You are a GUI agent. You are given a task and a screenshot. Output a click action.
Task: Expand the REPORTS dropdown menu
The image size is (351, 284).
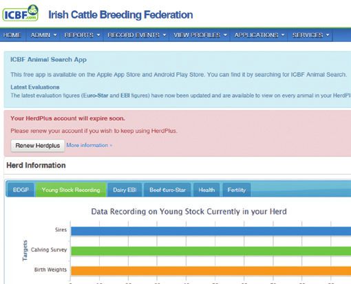tap(82, 35)
